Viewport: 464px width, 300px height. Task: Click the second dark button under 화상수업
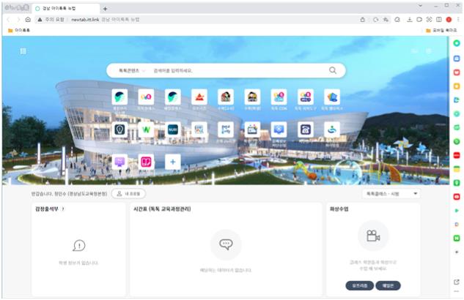tap(388, 285)
